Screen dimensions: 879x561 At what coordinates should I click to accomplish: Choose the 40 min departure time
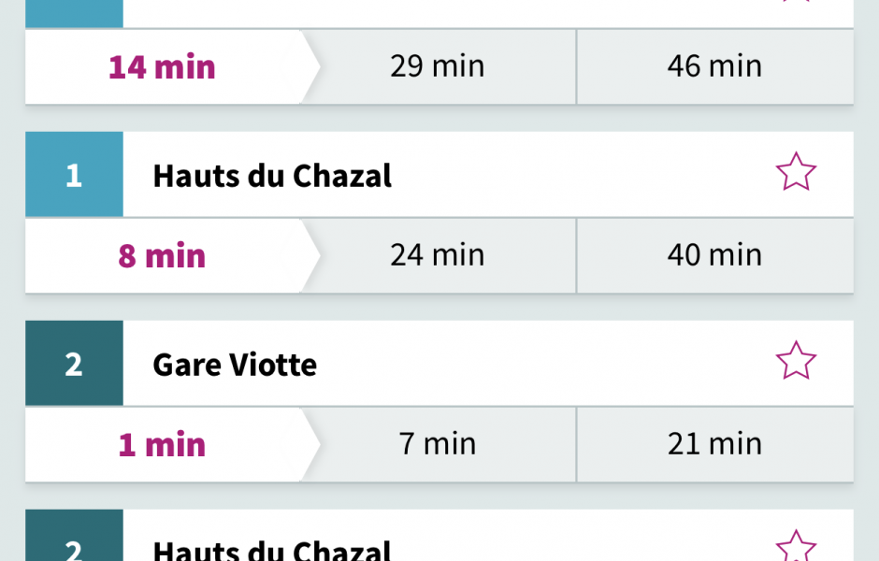tap(714, 255)
